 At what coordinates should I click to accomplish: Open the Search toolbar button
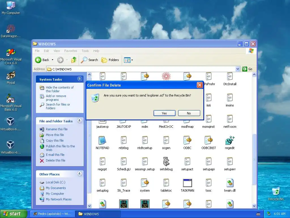click(89, 60)
